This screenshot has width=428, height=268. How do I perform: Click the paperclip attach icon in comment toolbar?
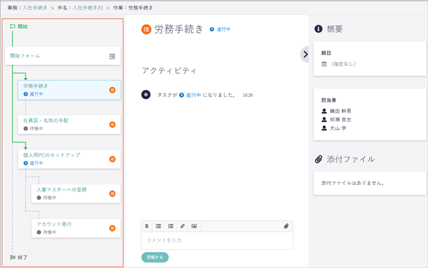tap(286, 226)
